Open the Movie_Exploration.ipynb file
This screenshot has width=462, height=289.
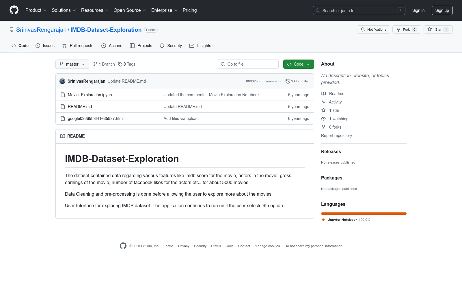tap(90, 95)
